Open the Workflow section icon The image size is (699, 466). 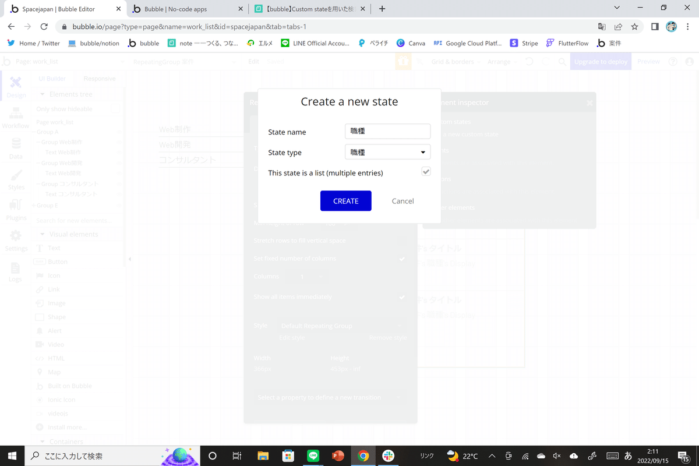[x=16, y=118]
